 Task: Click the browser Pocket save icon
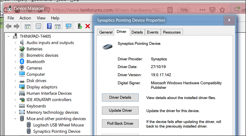[x=212, y=10]
